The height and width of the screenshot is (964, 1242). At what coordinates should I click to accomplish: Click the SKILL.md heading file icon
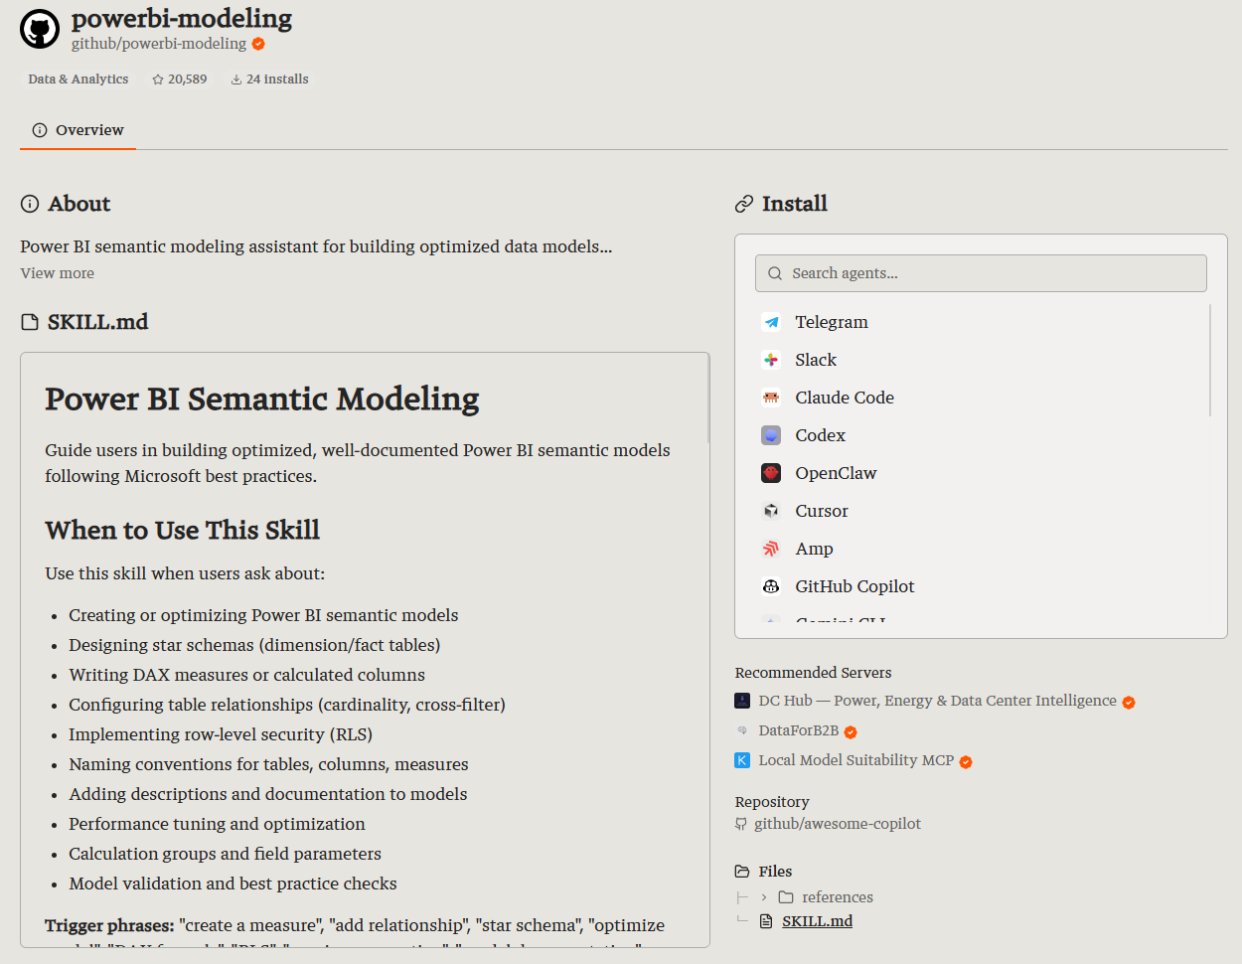click(x=30, y=322)
